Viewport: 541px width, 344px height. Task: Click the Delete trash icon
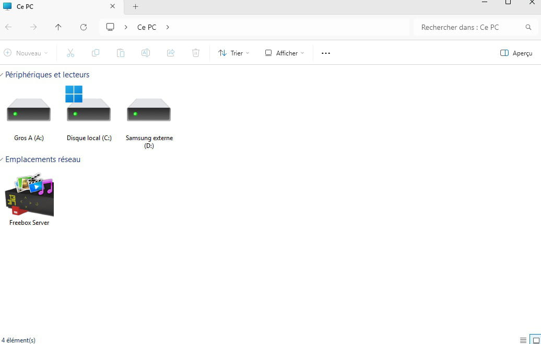196,53
